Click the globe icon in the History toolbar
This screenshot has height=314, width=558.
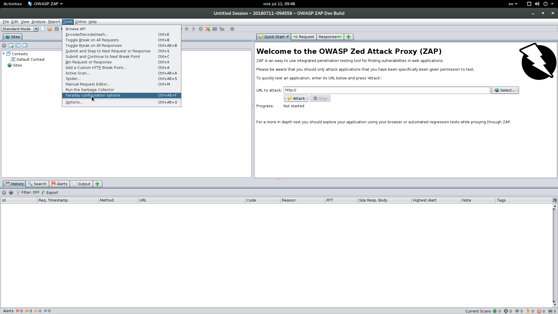(x=11, y=192)
